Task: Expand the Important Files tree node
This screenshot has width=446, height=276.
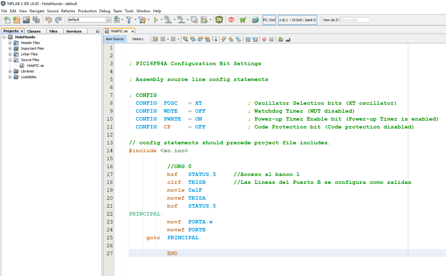Action: 10,48
